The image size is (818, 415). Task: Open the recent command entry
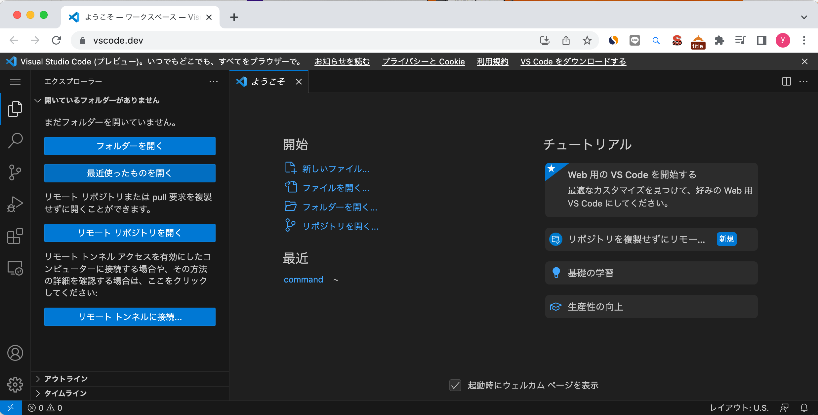[x=304, y=280]
